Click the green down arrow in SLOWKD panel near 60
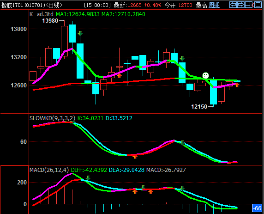This screenshot has width=264, height=214. [x=182, y=143]
